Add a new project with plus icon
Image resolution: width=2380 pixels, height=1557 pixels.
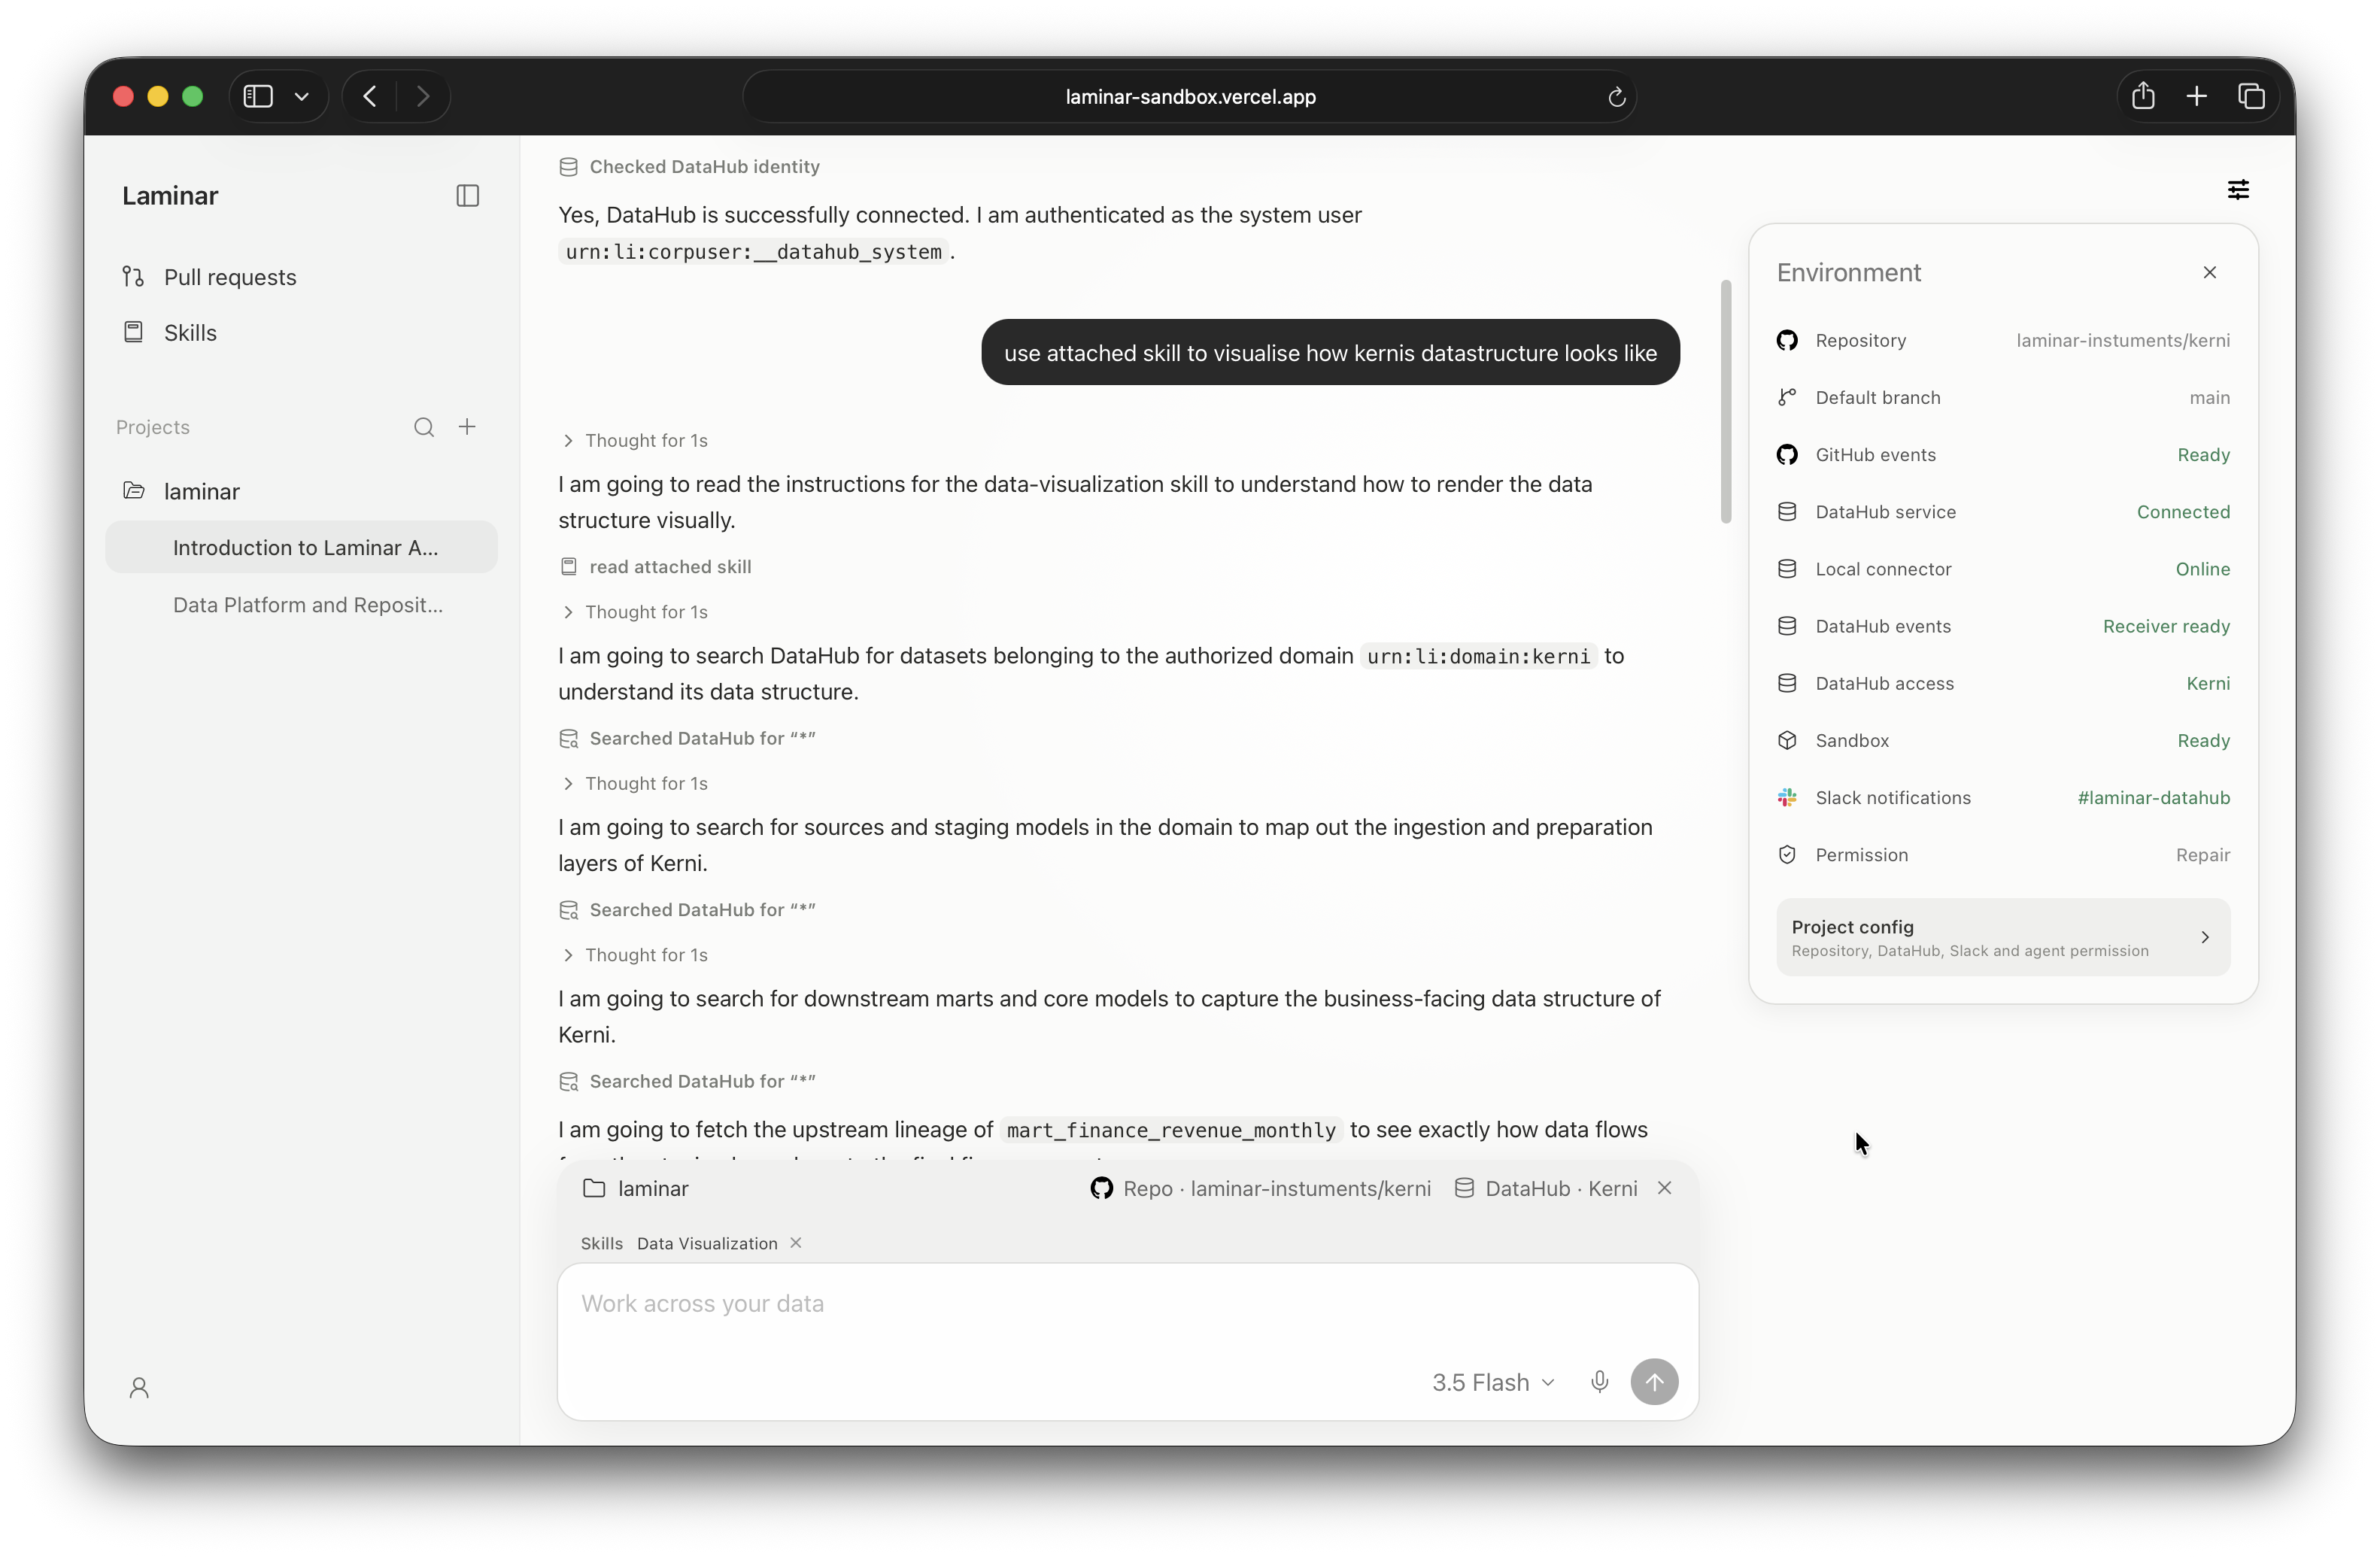pyautogui.click(x=467, y=427)
